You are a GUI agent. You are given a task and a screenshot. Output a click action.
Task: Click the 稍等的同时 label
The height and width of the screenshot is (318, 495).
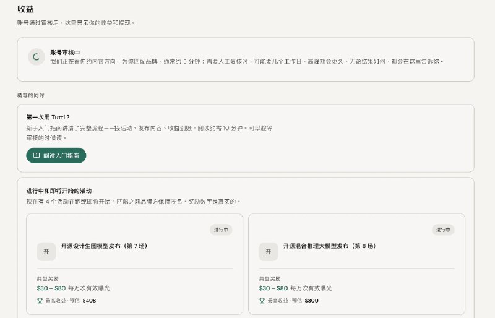coord(30,95)
